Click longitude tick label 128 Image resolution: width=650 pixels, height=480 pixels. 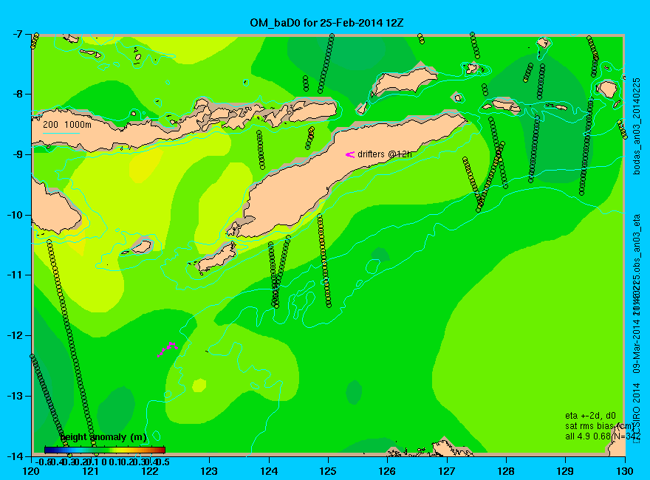[x=506, y=471]
